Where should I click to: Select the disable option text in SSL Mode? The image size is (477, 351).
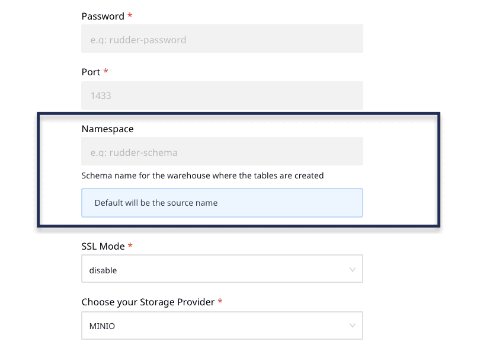coord(103,270)
